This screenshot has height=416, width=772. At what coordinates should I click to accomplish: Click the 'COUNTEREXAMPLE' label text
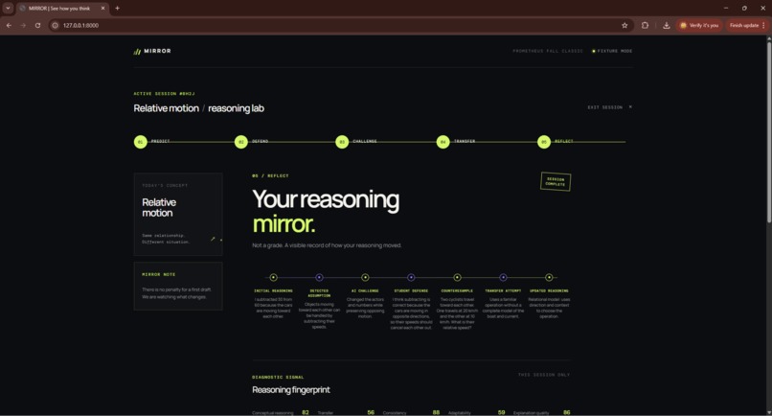457,290
